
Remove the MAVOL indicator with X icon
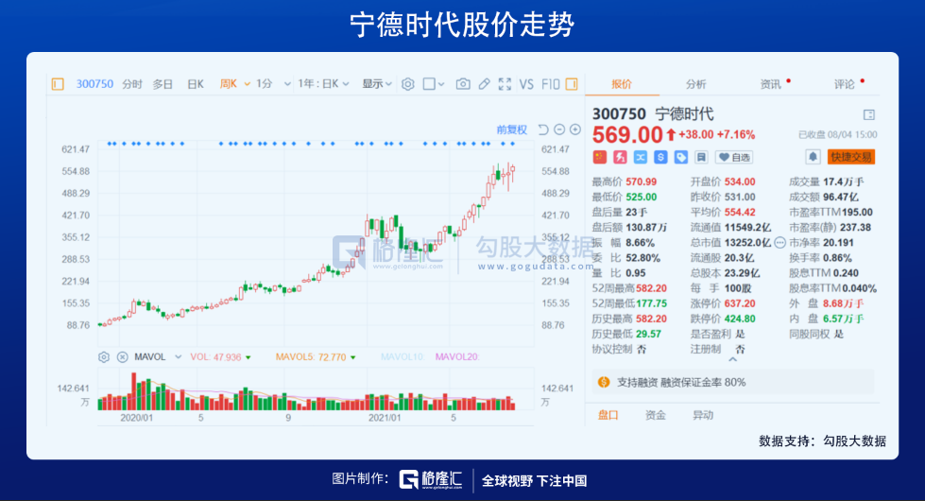pos(122,357)
